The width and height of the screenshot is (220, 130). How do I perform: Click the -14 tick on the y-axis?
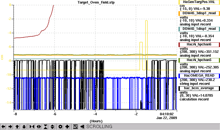9,103
